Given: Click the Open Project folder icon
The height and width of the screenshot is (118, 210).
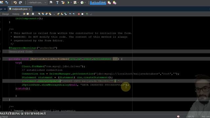Looking at the screenshot, I should point(2,3).
